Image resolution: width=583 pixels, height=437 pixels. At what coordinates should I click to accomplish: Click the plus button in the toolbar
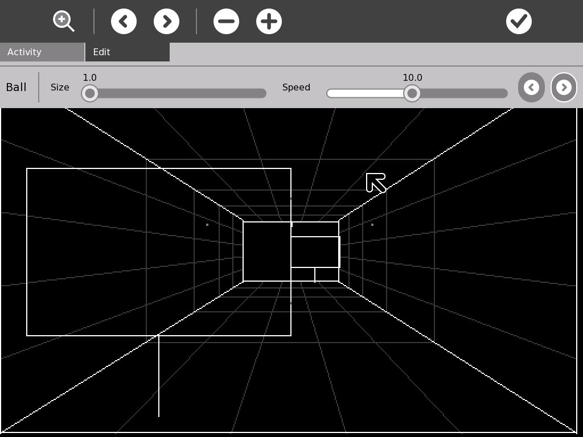269,22
